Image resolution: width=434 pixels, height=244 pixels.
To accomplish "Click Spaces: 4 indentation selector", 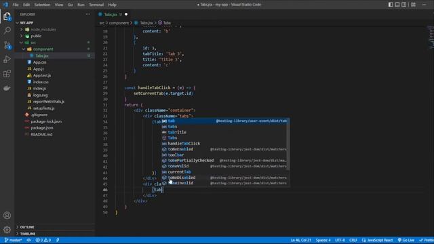I will point(323,240).
